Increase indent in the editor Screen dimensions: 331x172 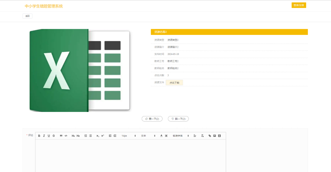coord(115,136)
